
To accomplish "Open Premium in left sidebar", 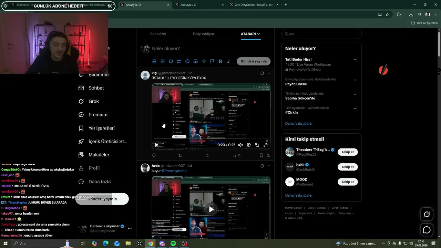I will (x=93, y=114).
